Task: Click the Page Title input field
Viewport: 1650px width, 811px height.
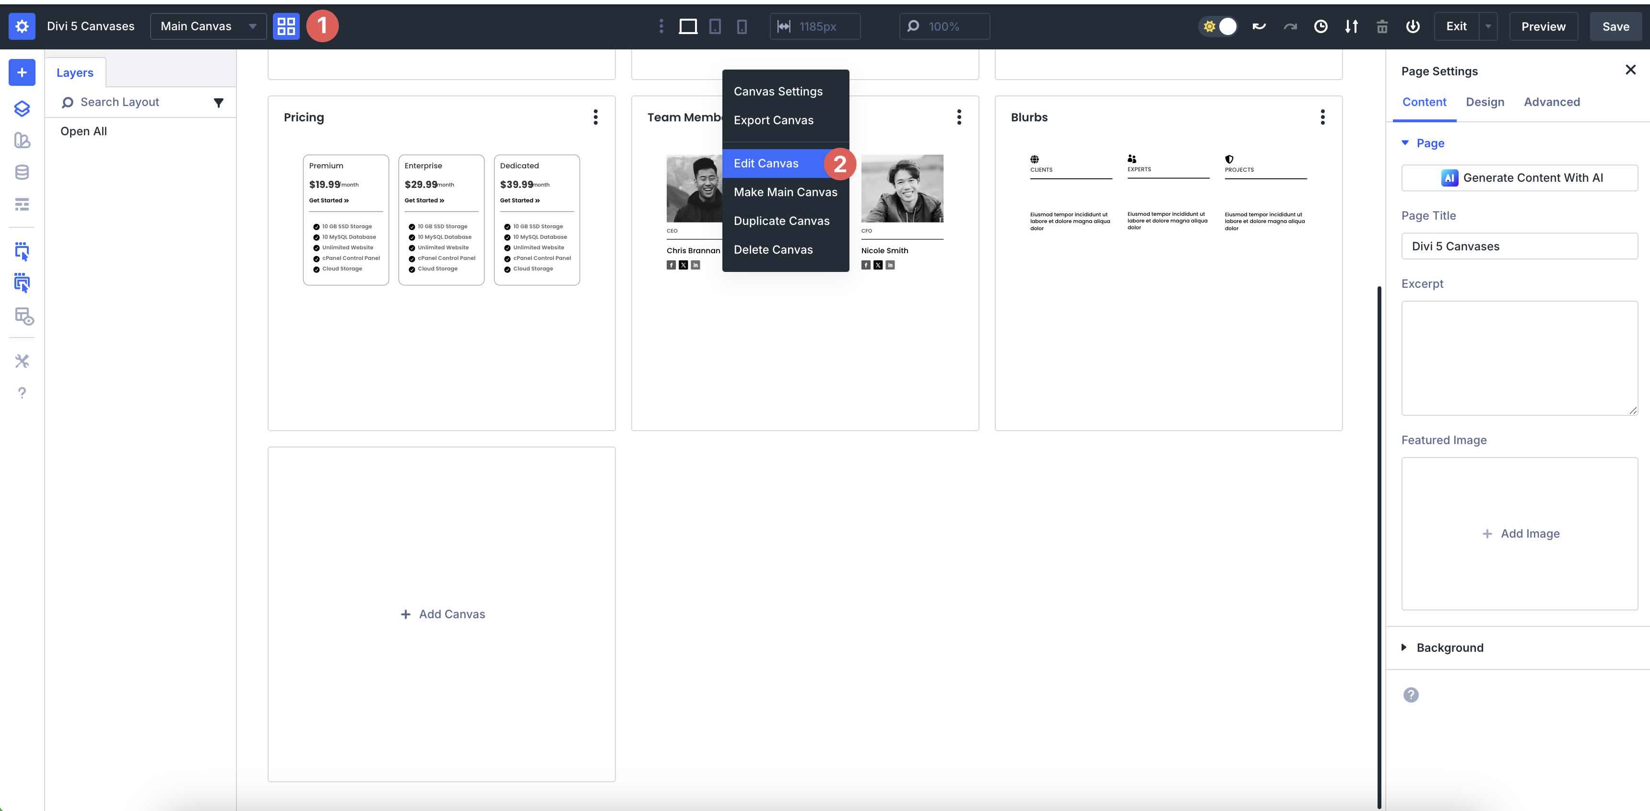Action: click(1520, 247)
